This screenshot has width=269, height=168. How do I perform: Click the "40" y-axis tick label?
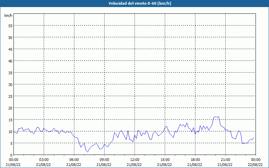pyautogui.click(x=10, y=61)
